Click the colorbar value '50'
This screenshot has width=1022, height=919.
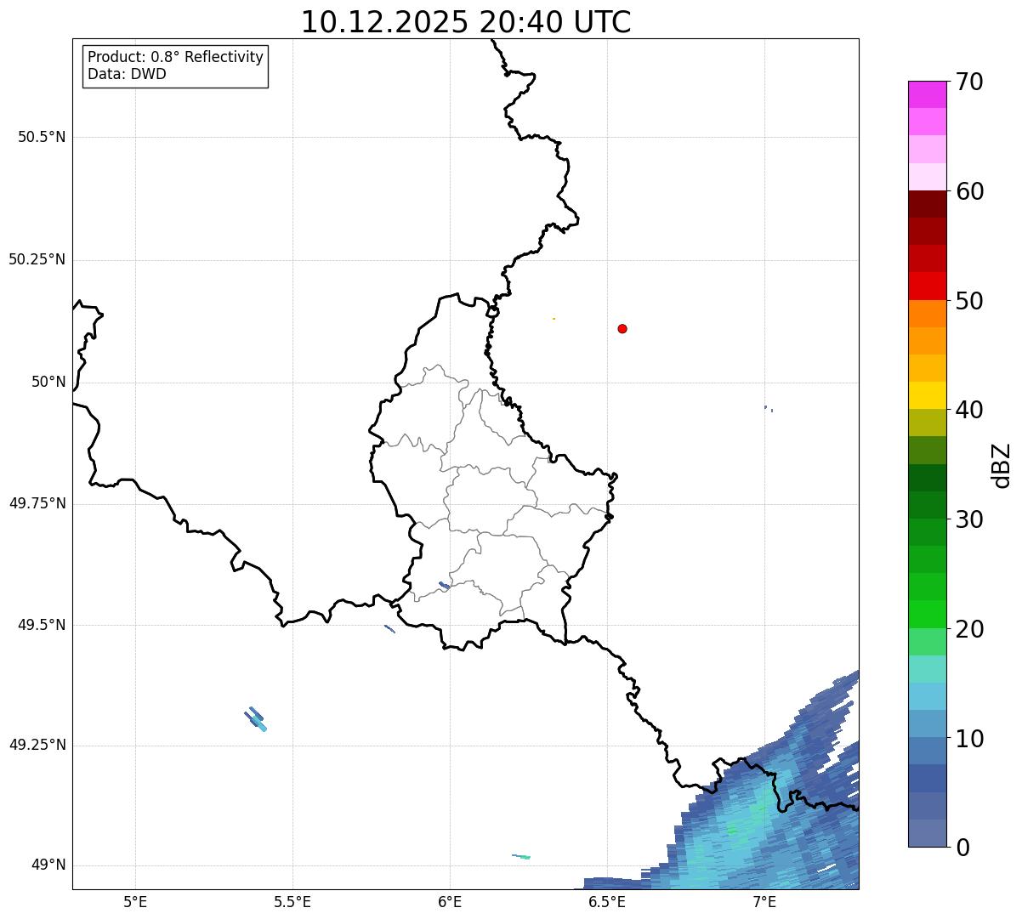[x=969, y=301]
